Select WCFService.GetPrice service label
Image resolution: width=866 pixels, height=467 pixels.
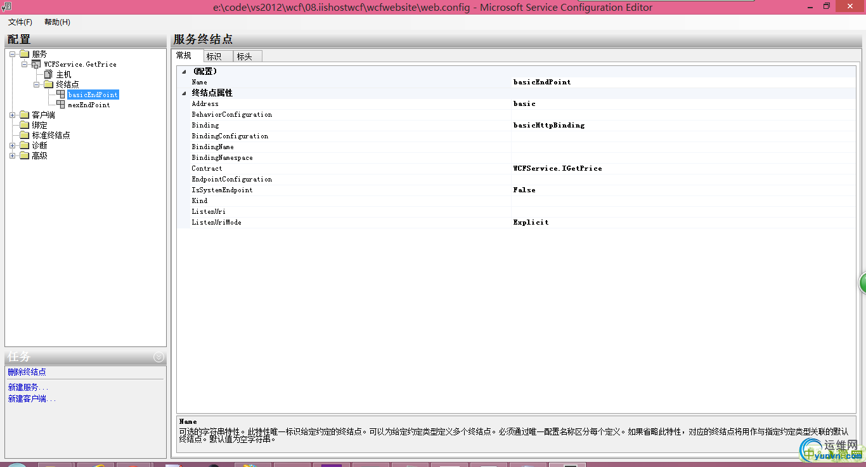(80, 64)
